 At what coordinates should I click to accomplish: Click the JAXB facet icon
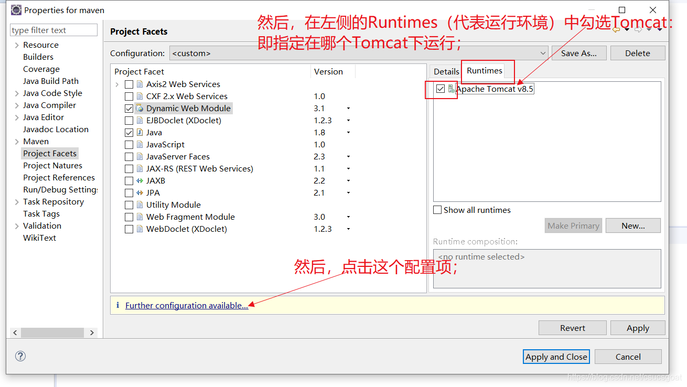[139, 181]
